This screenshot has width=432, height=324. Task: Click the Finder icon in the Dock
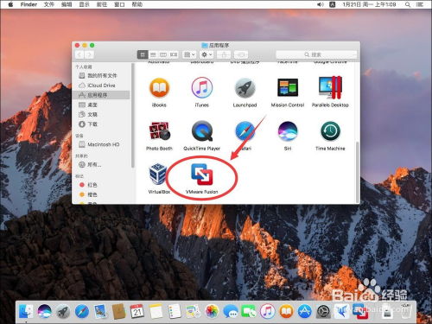point(26,311)
